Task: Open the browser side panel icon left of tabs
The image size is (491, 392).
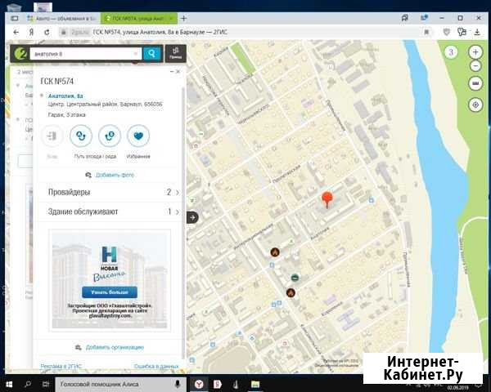Action: tap(15, 19)
